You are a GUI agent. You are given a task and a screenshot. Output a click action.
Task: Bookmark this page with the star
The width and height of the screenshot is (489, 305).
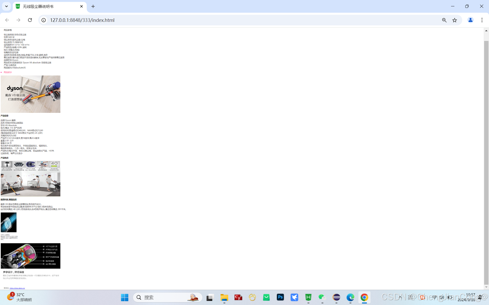(x=455, y=20)
